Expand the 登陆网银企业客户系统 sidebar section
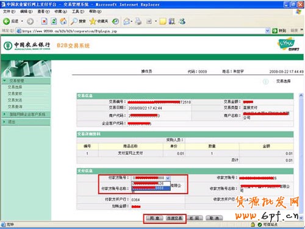The width and height of the screenshot is (305, 229). click(26, 114)
